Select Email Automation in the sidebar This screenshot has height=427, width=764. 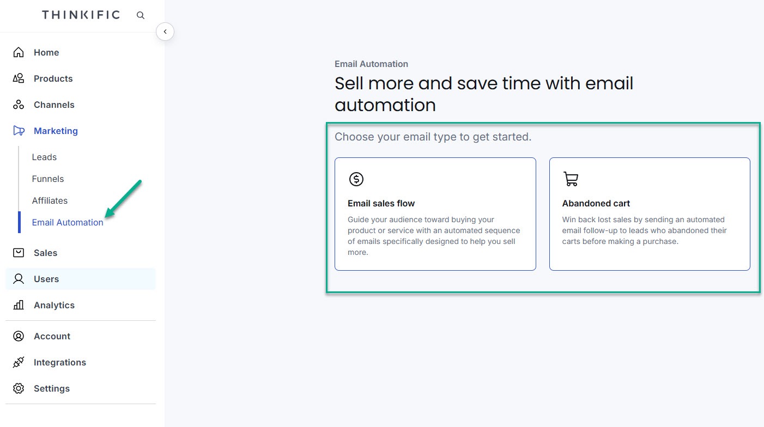coord(68,222)
